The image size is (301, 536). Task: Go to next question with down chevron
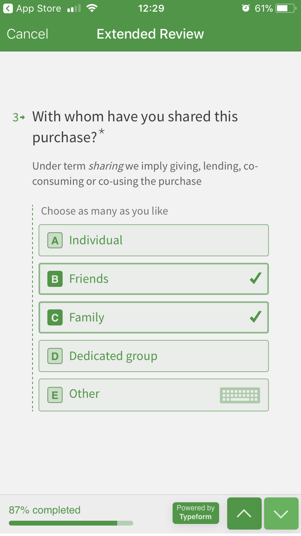coord(281,513)
